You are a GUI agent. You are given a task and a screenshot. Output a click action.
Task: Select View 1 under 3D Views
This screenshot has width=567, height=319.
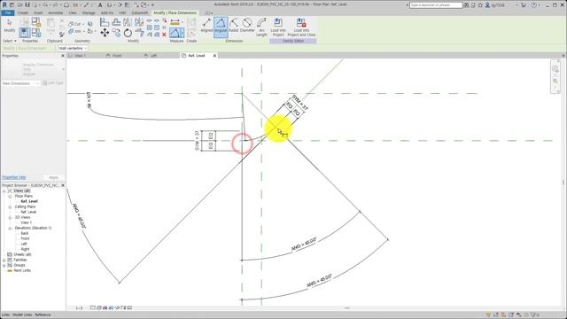pyautogui.click(x=26, y=222)
